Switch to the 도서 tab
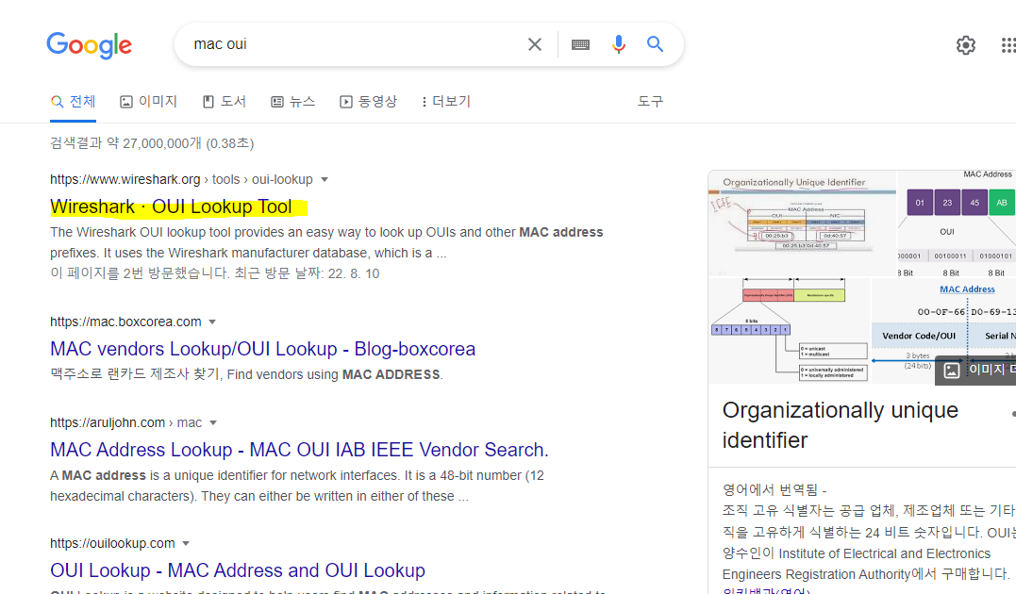This screenshot has width=1016, height=594. (225, 102)
